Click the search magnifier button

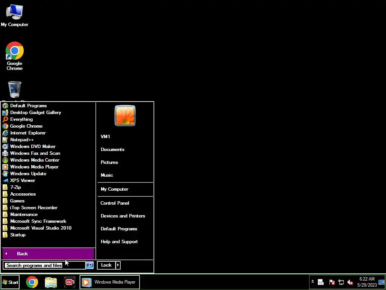click(90, 265)
